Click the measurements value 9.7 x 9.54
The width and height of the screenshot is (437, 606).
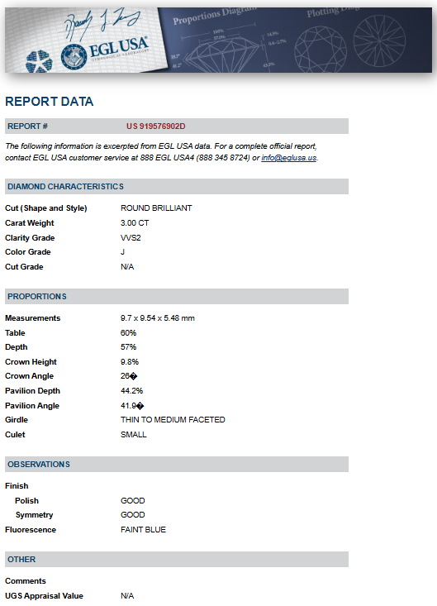click(x=158, y=318)
